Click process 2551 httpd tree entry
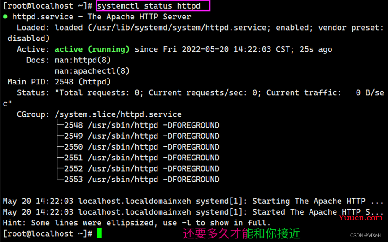Image resolution: width=388 pixels, height=242 pixels. [142, 158]
